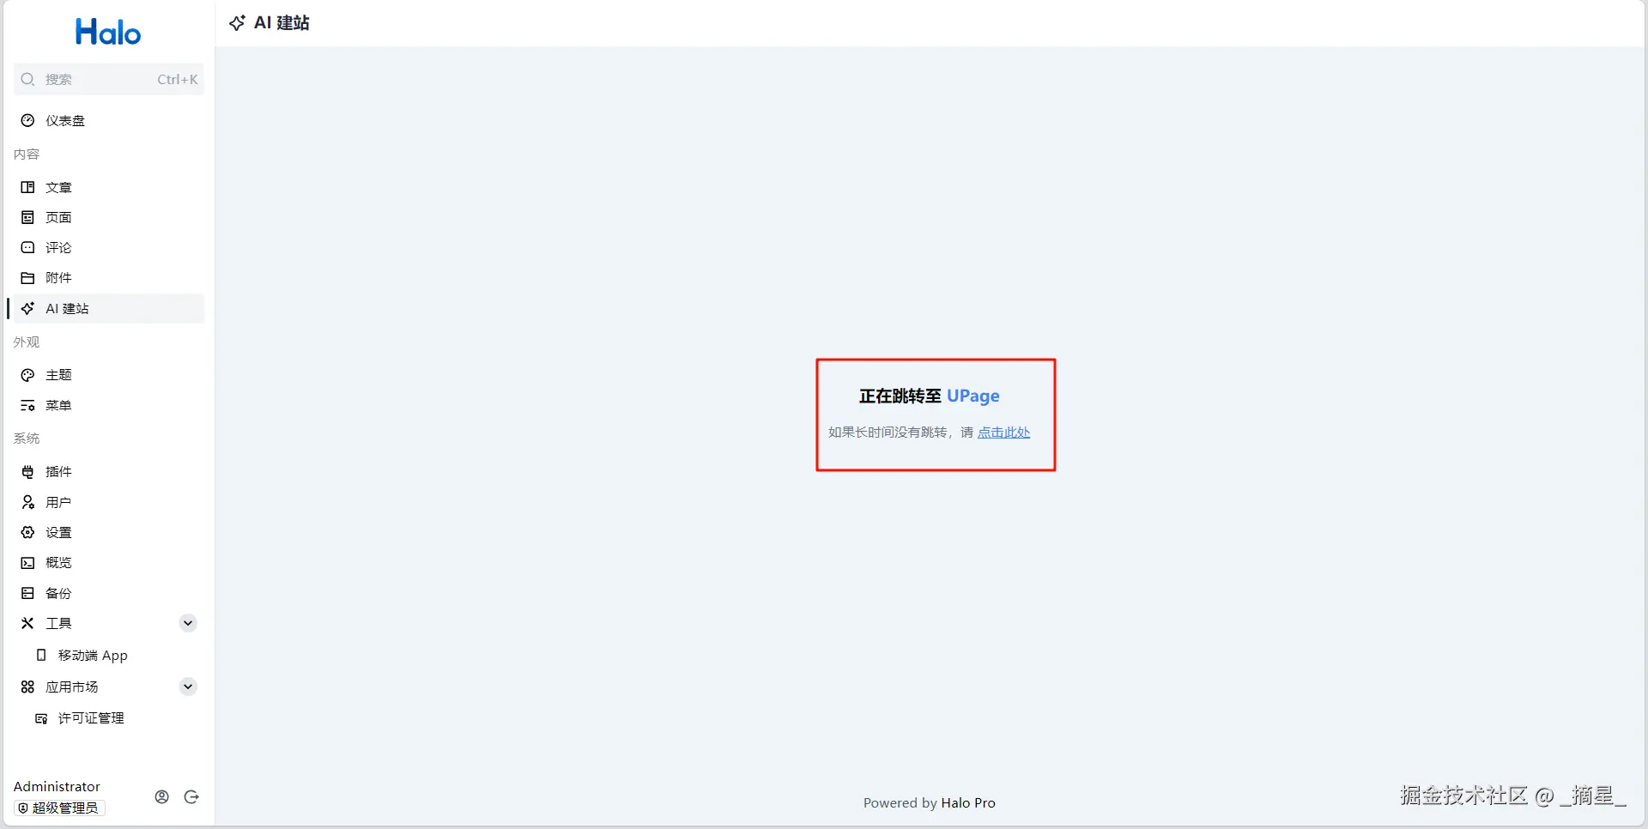Open 仪表盘 dashboard

(x=108, y=120)
